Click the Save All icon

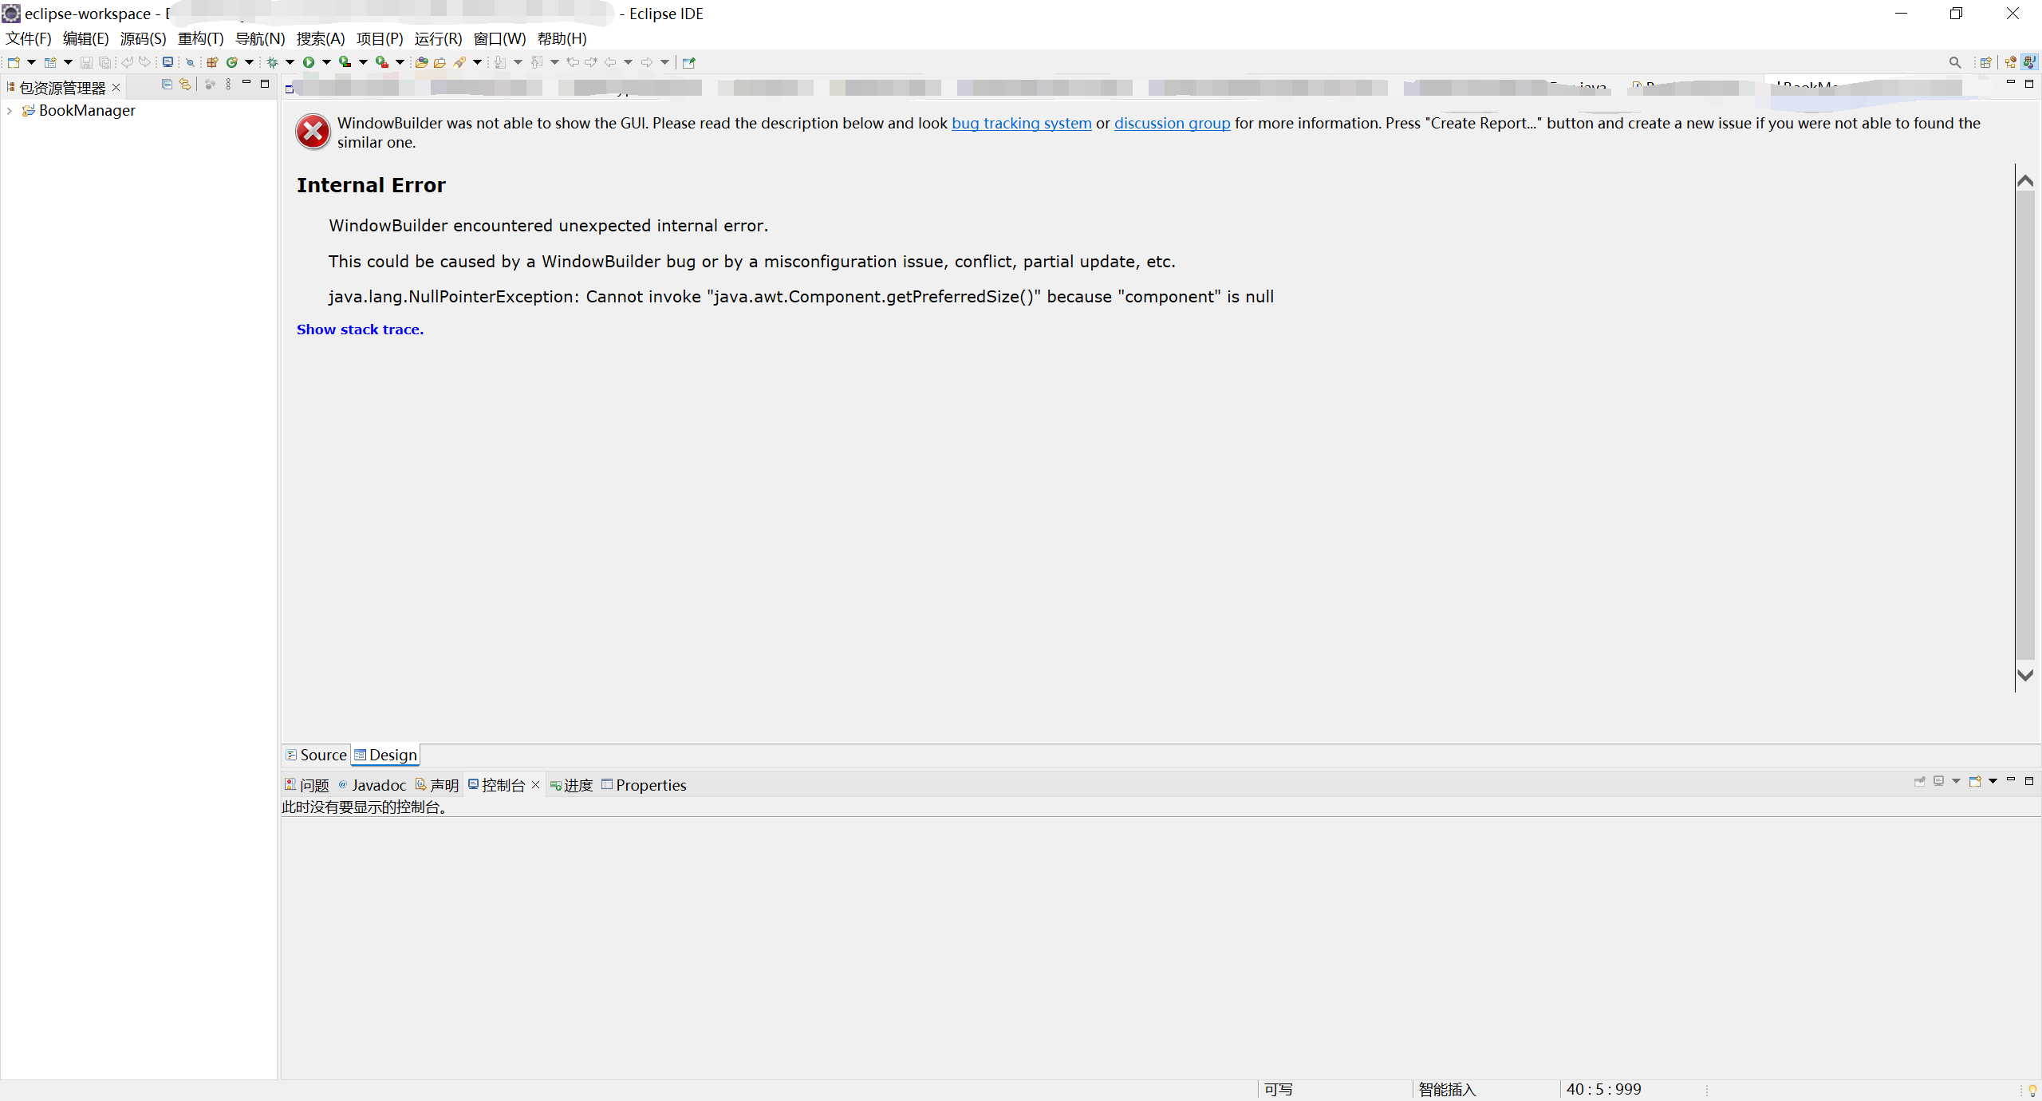point(104,62)
